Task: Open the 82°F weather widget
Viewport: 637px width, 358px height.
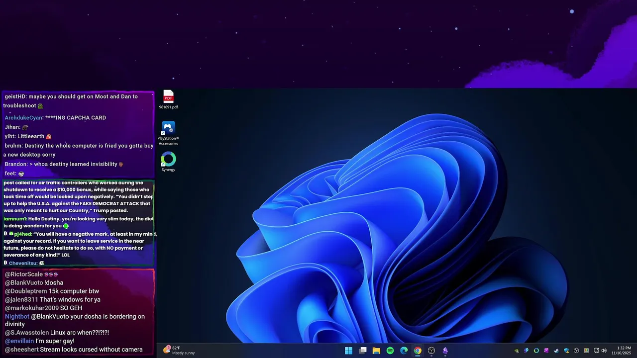Action: point(179,351)
